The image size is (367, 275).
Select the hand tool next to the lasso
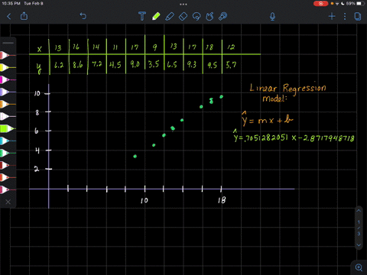[x=209, y=17]
